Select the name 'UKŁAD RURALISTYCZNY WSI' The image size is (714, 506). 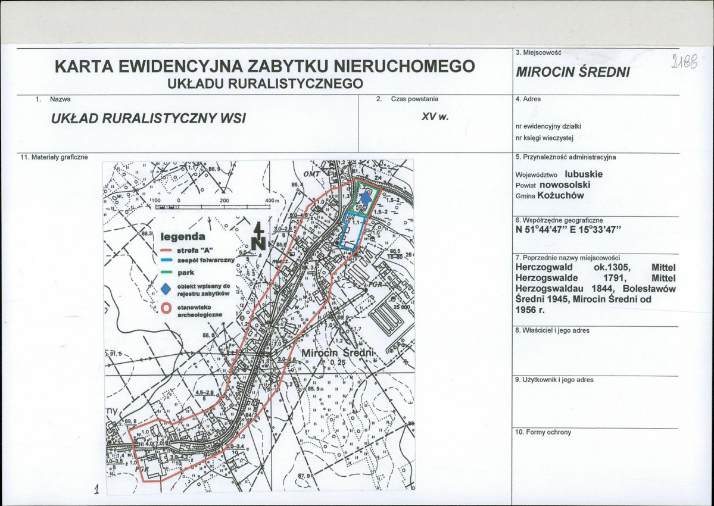(148, 118)
